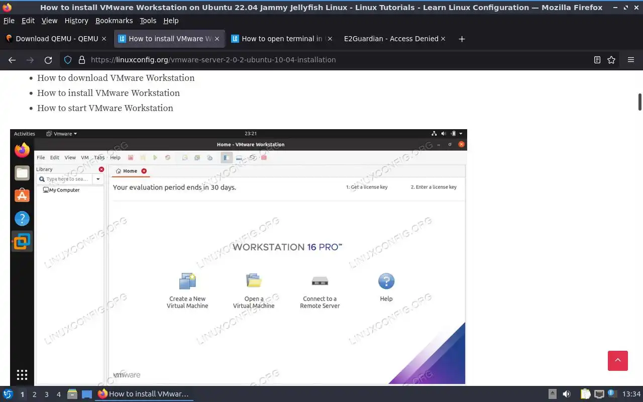Switch to virtual desktop 2
643x402 pixels.
[x=34, y=394]
